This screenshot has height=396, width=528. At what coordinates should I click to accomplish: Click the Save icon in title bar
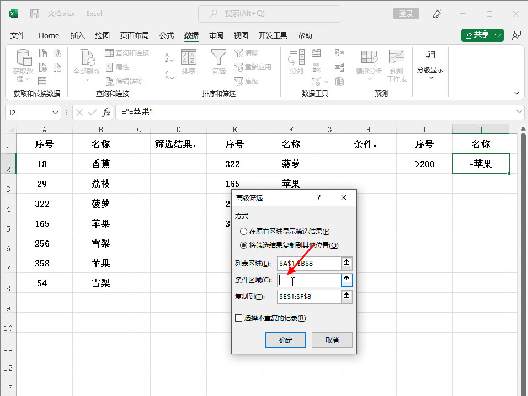35,13
